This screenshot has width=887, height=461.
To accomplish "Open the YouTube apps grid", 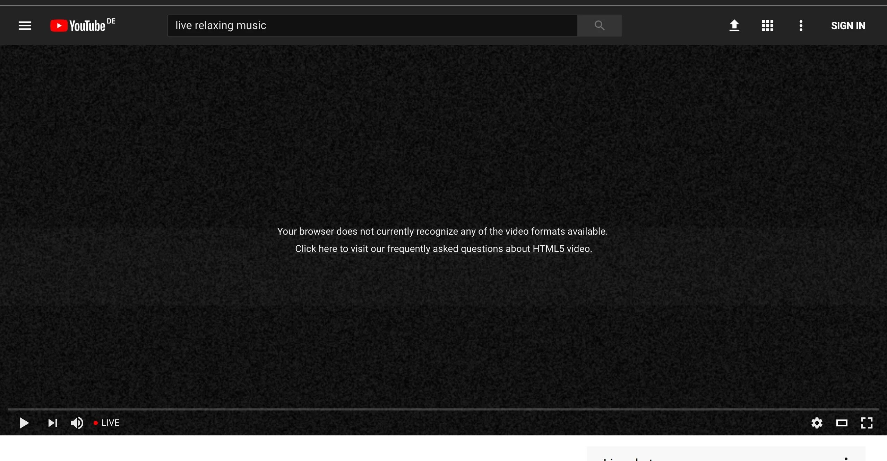I will 767,26.
